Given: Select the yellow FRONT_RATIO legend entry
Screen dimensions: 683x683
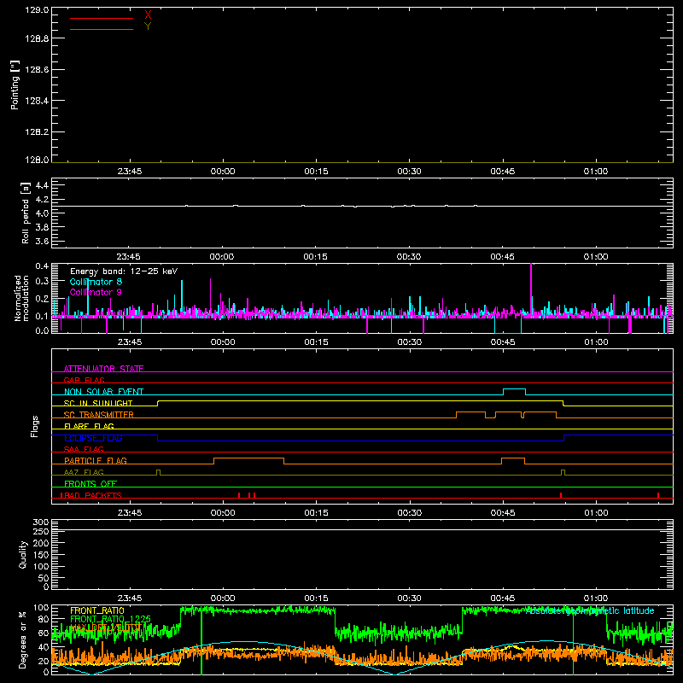Looking at the screenshot, I should (x=97, y=610).
